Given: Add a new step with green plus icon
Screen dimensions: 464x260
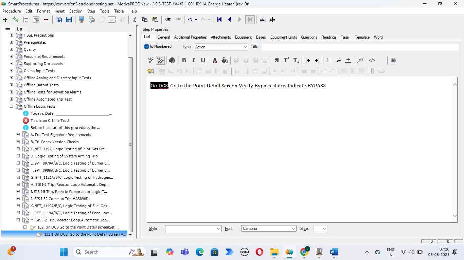Looking at the screenshot, I should pyautogui.click(x=5, y=20).
